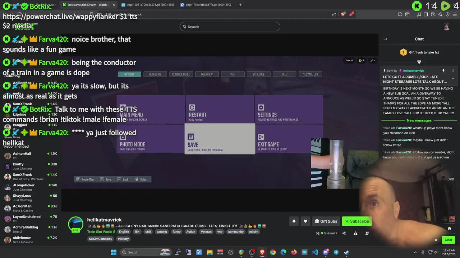460x258 pixels.
Task: Click the SETTINGS game tile
Action: [289, 109]
